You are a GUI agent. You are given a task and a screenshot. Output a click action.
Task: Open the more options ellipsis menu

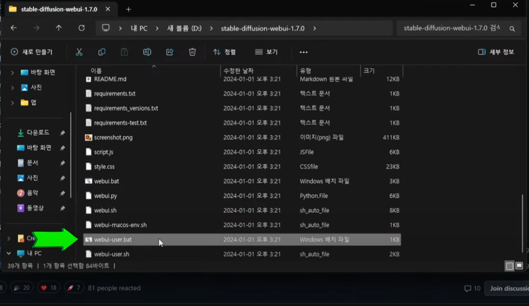(303, 52)
